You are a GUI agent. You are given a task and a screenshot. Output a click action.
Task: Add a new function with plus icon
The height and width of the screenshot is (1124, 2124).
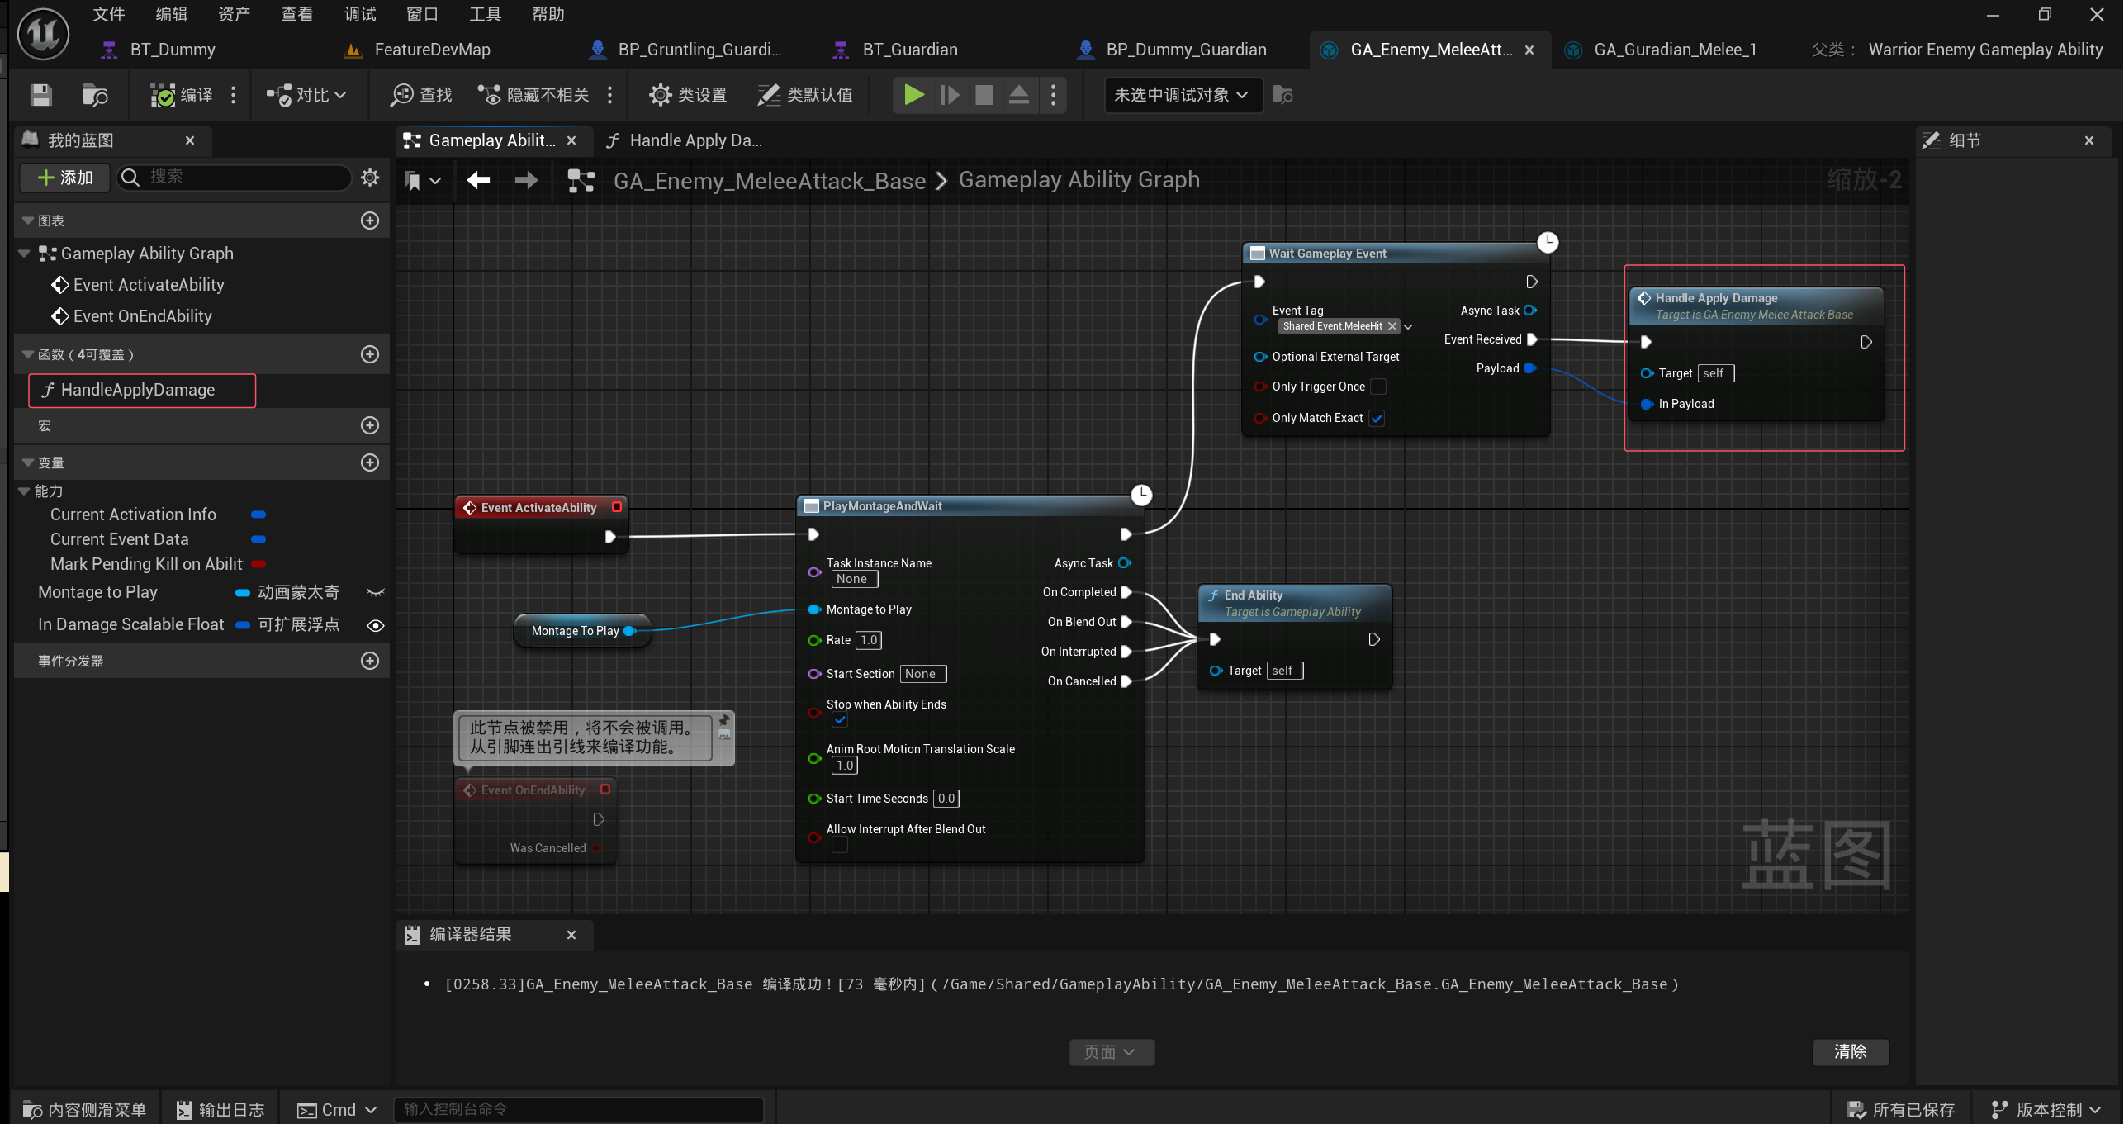tap(370, 354)
